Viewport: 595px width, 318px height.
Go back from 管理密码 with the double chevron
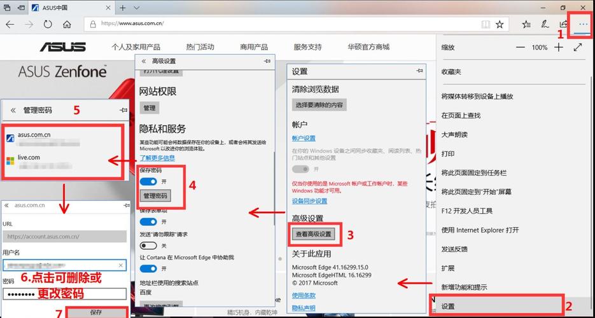(x=13, y=110)
